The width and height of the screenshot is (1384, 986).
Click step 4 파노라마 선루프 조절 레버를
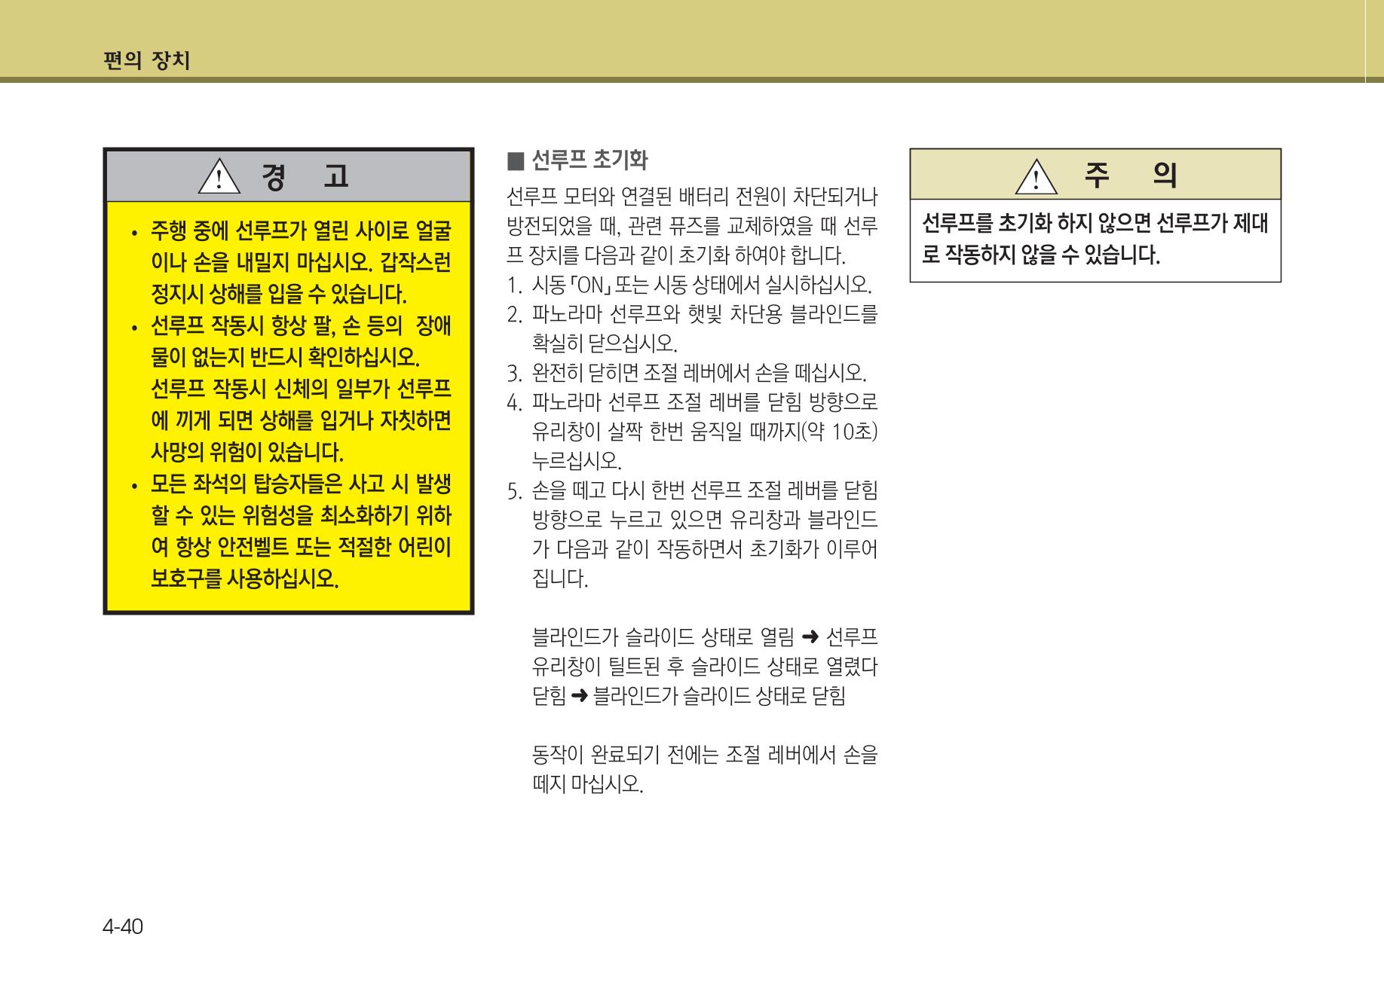pyautogui.click(x=693, y=402)
